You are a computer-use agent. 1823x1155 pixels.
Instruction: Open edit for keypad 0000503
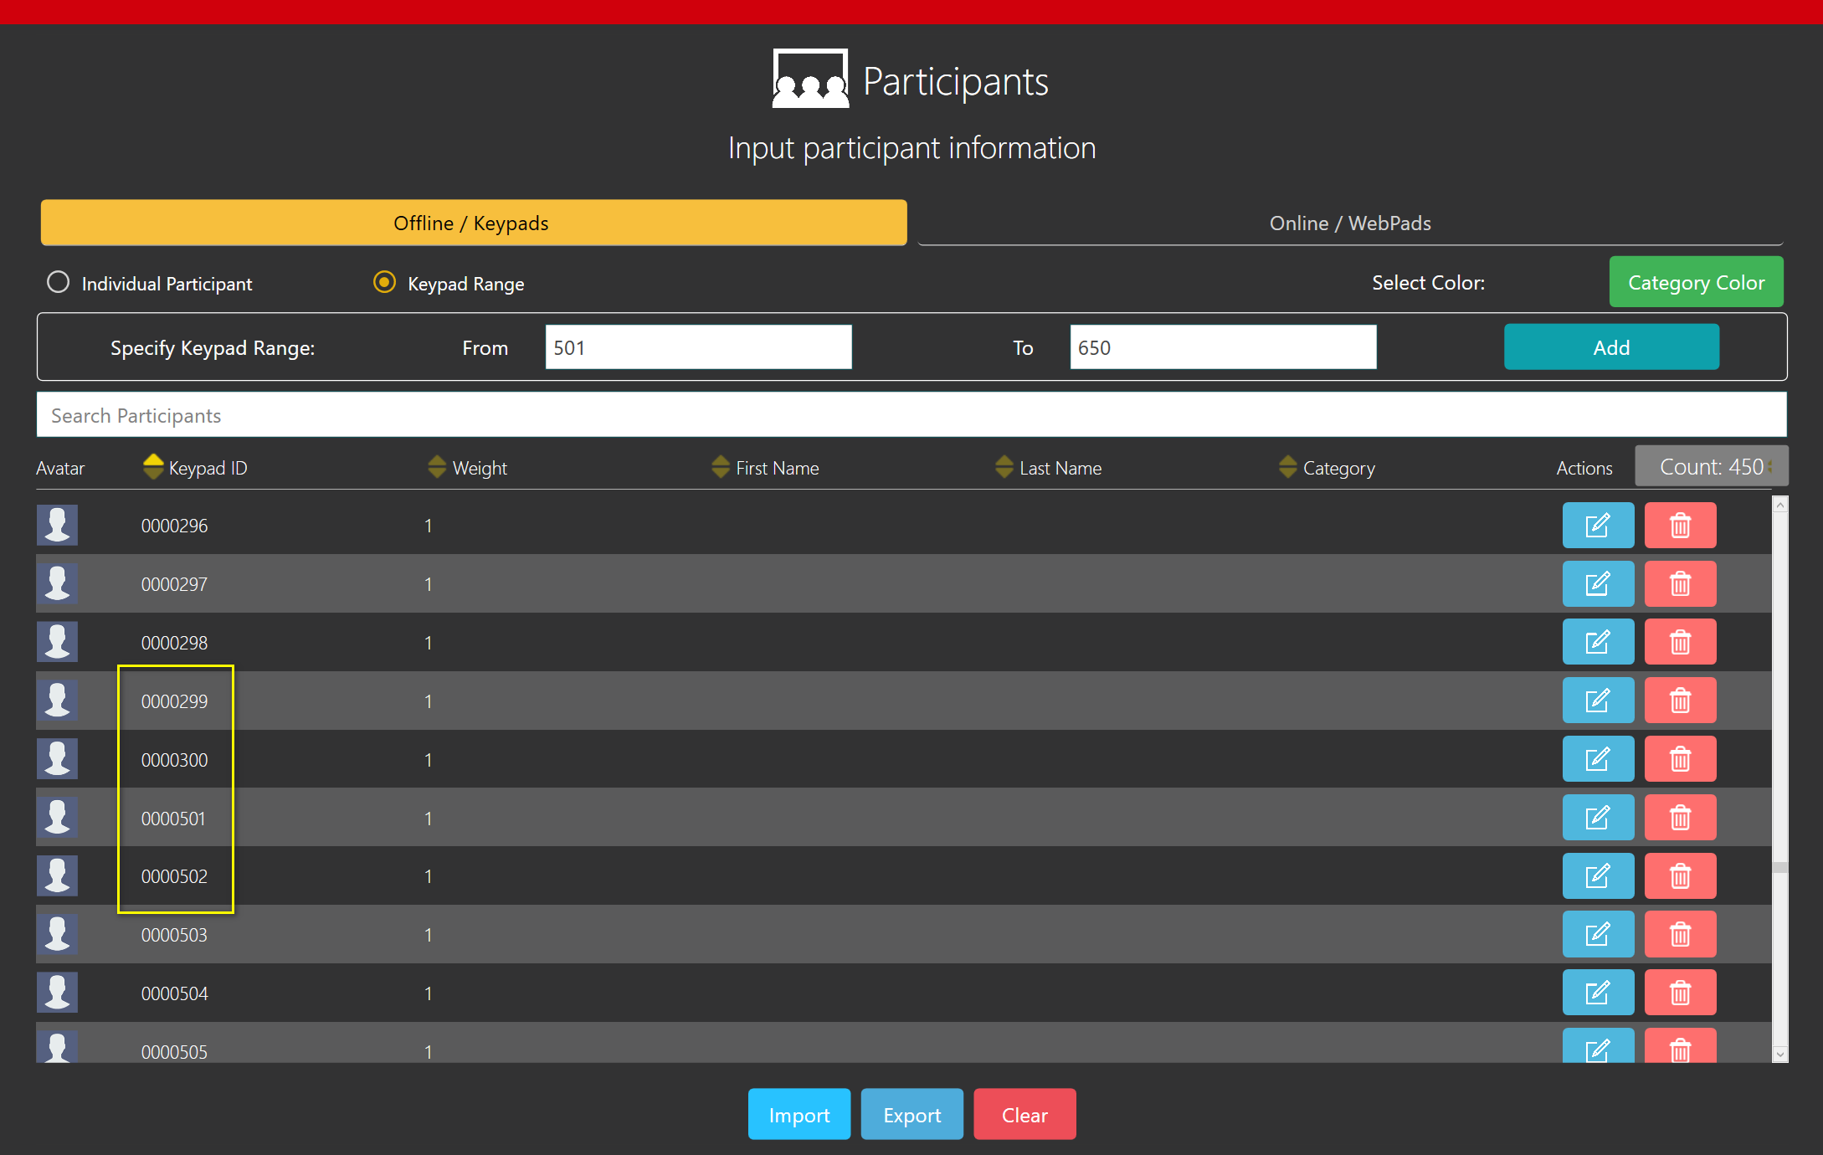1597,934
